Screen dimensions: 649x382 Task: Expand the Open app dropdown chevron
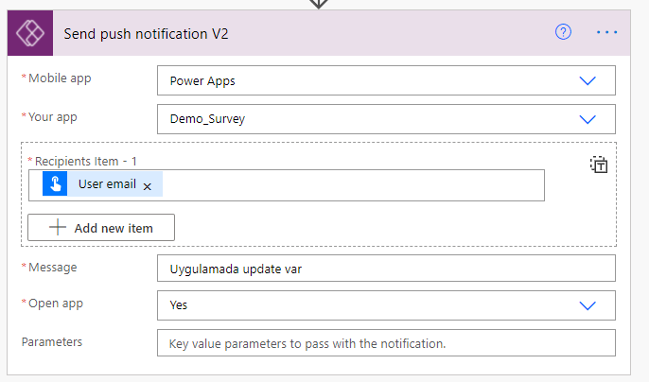pos(588,306)
